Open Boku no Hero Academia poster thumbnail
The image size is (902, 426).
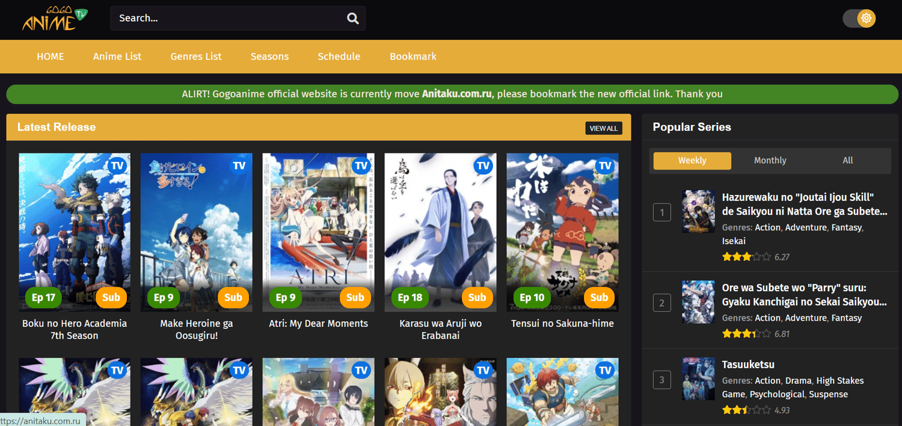(x=75, y=232)
